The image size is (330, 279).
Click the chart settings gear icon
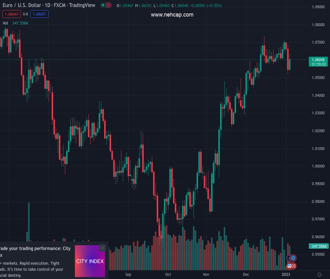(319, 275)
